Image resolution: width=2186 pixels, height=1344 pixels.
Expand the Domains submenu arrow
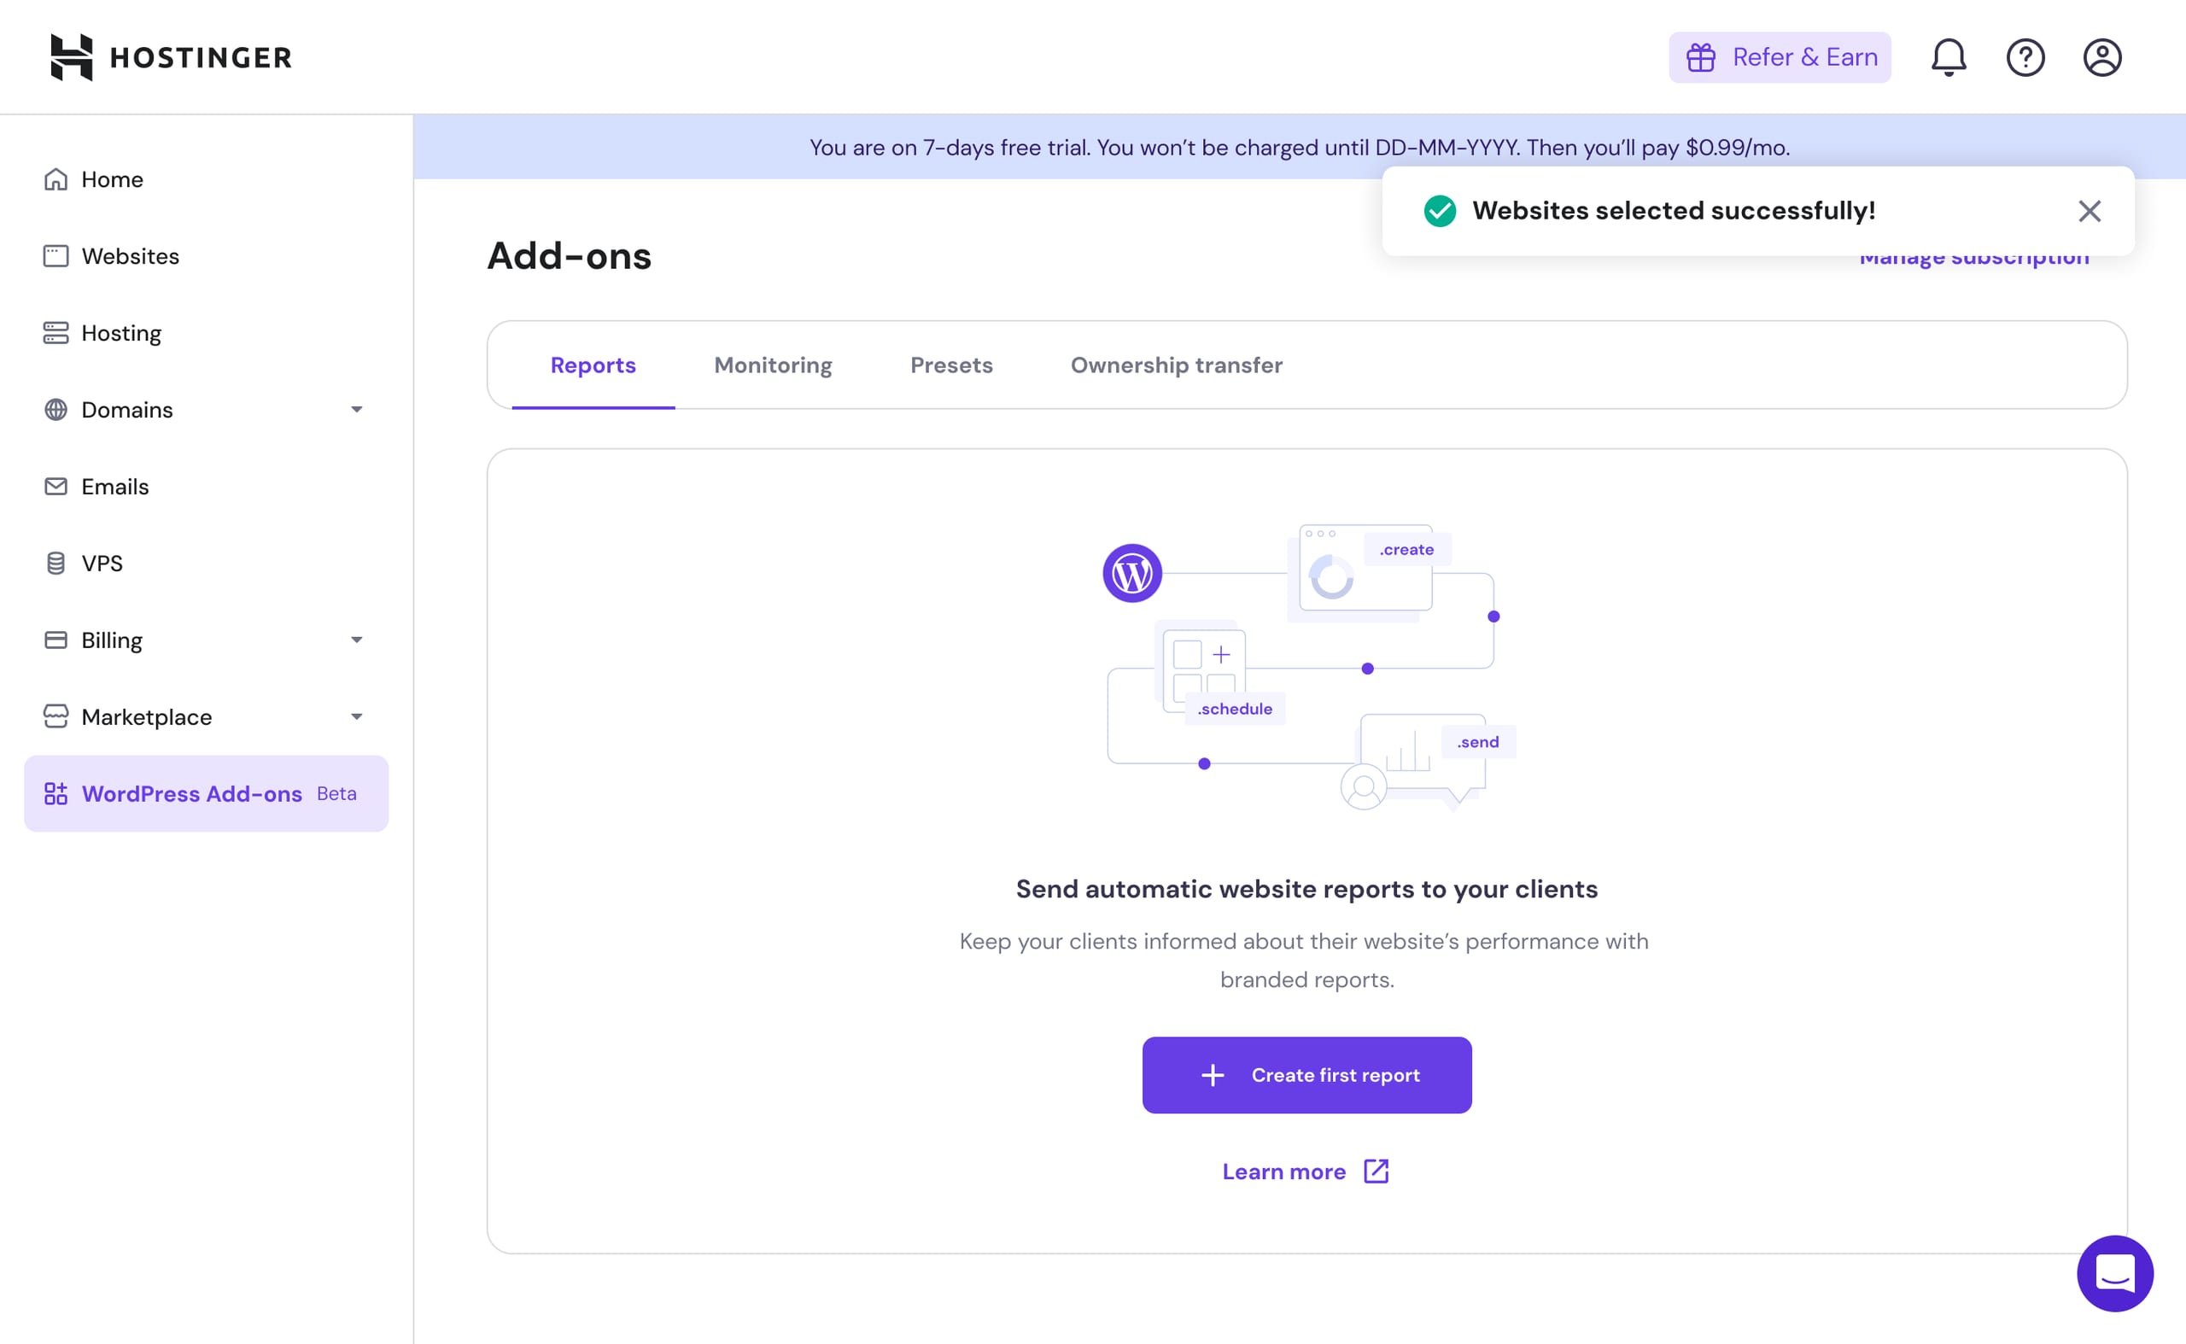click(356, 410)
